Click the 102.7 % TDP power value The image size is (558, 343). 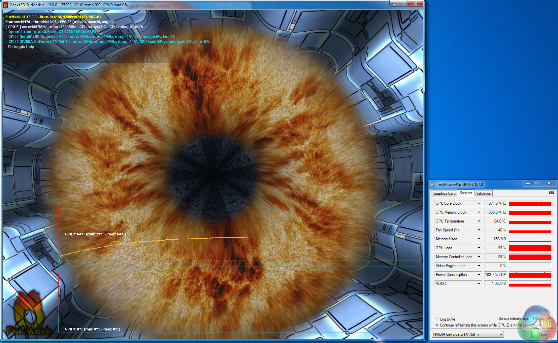coord(495,275)
